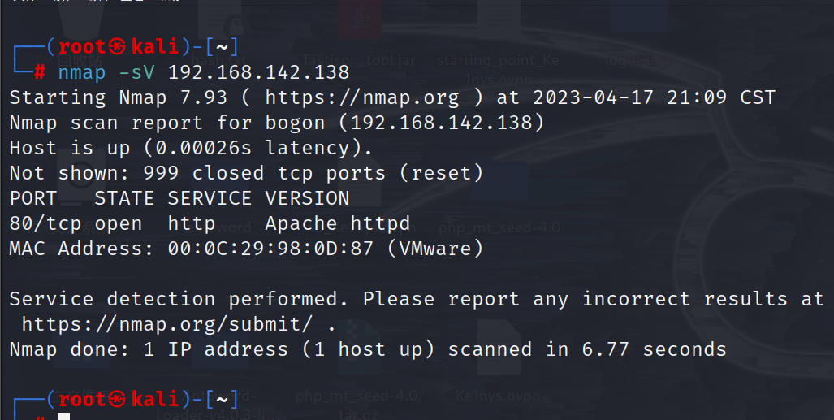Click the 6.77 seconds scan time
The width and height of the screenshot is (834, 420).
(x=654, y=350)
